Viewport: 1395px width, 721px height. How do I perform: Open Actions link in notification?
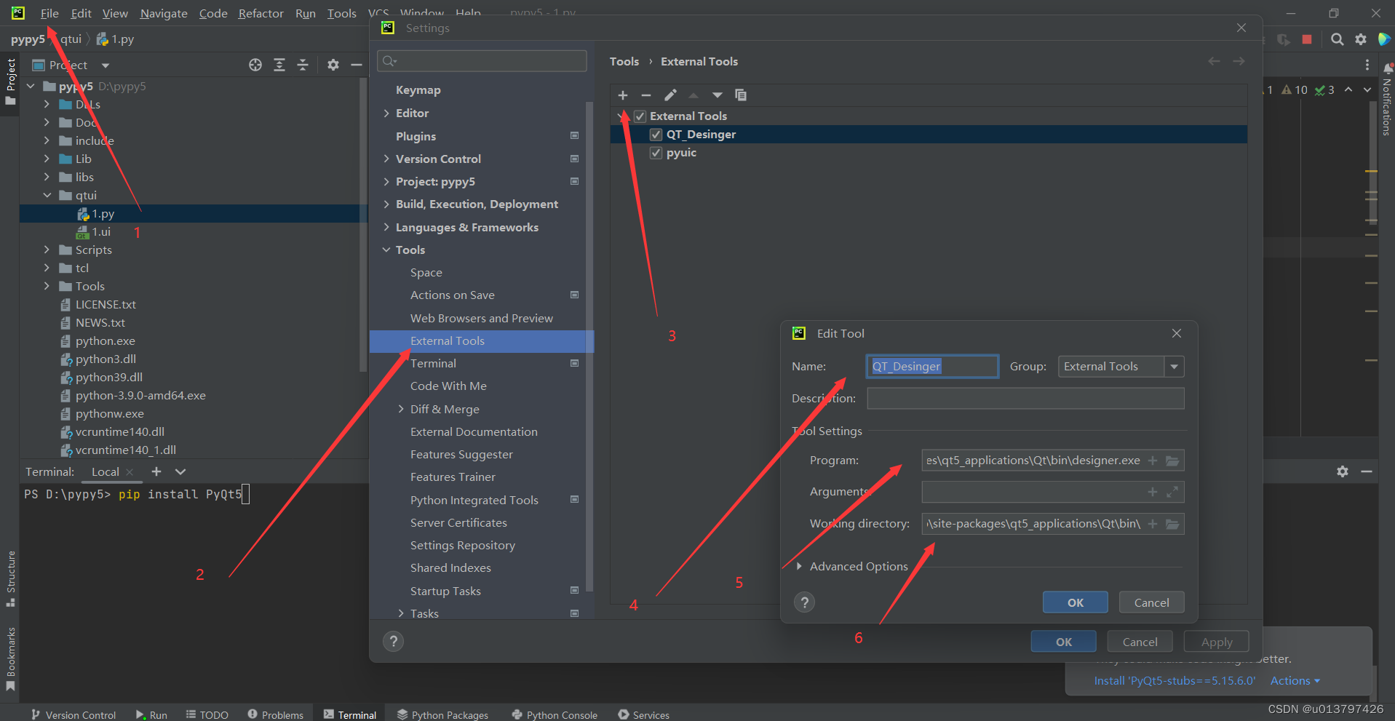pyautogui.click(x=1295, y=681)
